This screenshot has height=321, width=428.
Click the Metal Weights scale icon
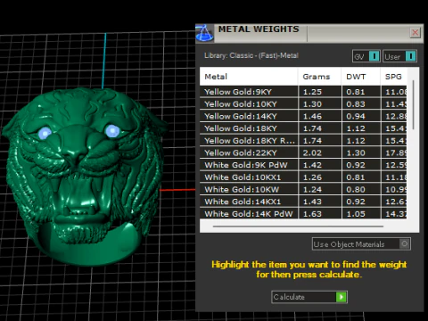204,33
